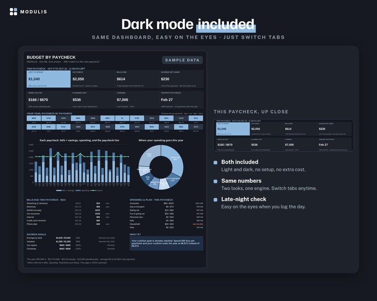The height and width of the screenshot is (301, 377).
Task: Select the Dentist (co-pay) bill row
Action: (x=68, y=210)
